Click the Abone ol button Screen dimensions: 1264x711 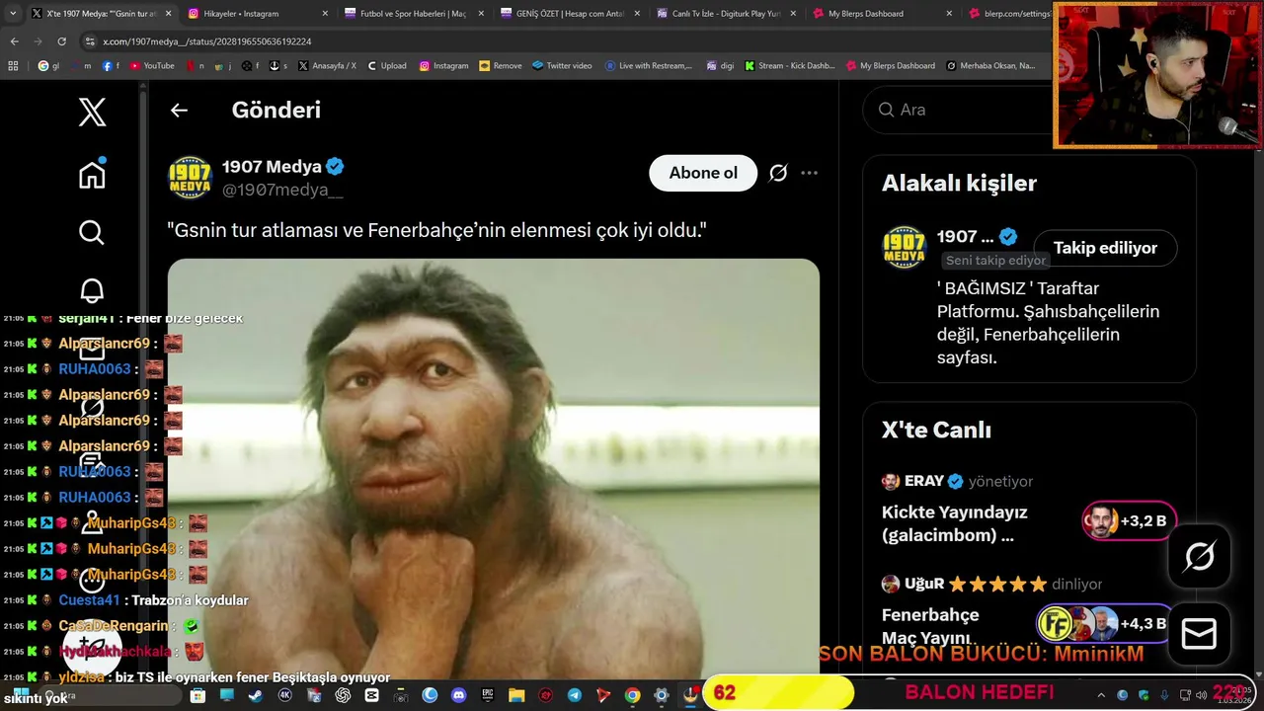703,173
